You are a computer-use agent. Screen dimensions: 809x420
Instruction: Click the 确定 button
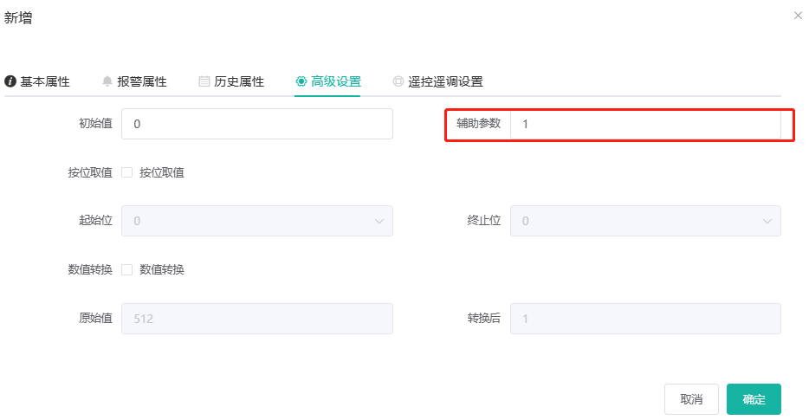click(x=754, y=399)
